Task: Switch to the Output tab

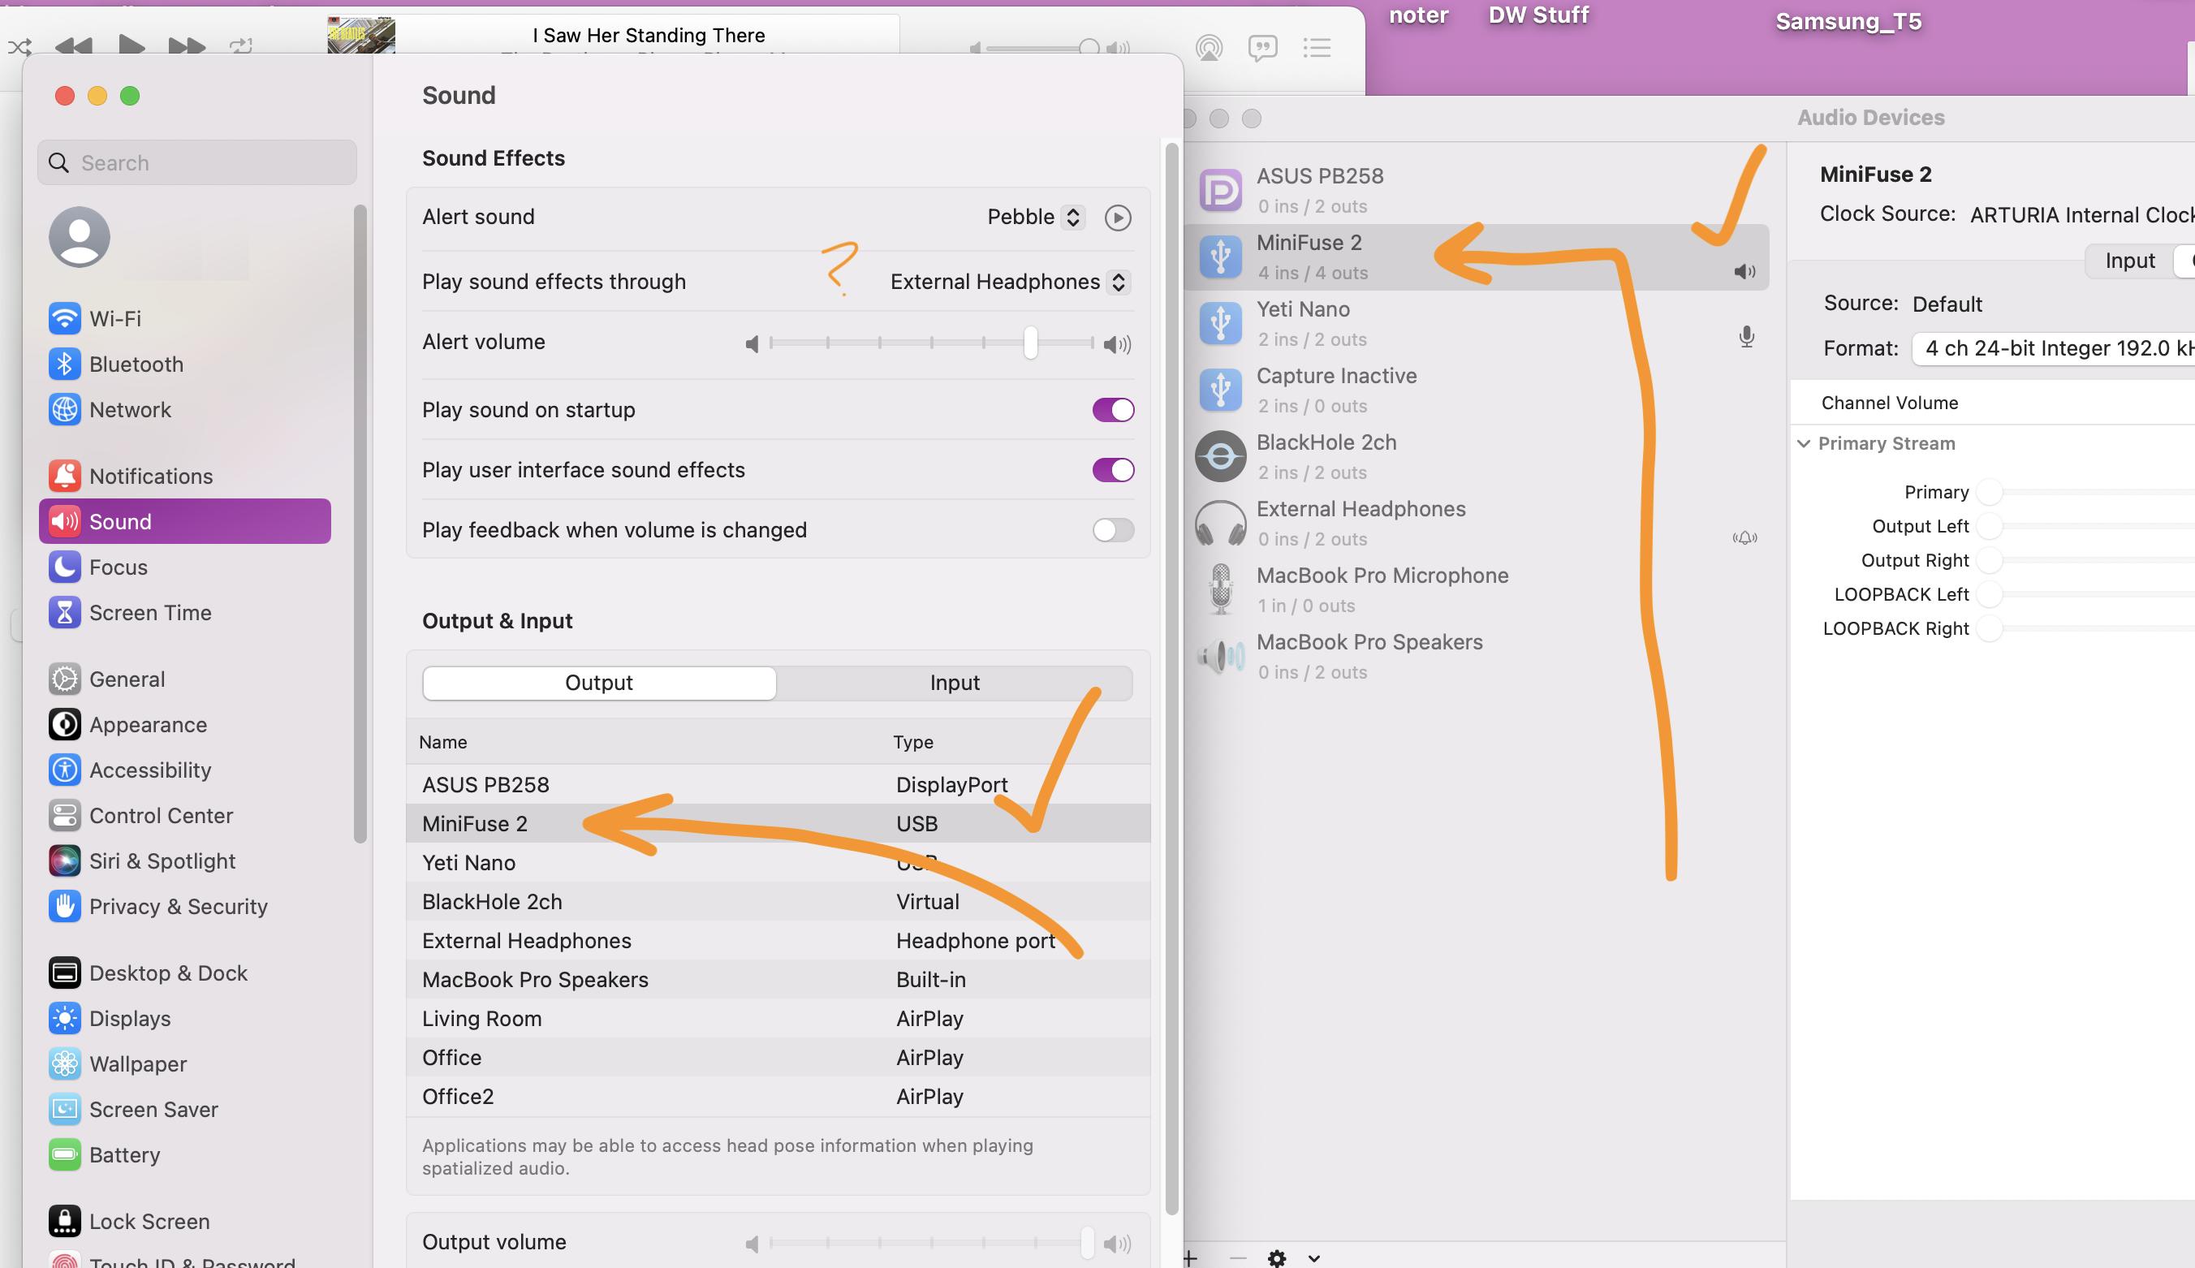Action: point(599,683)
